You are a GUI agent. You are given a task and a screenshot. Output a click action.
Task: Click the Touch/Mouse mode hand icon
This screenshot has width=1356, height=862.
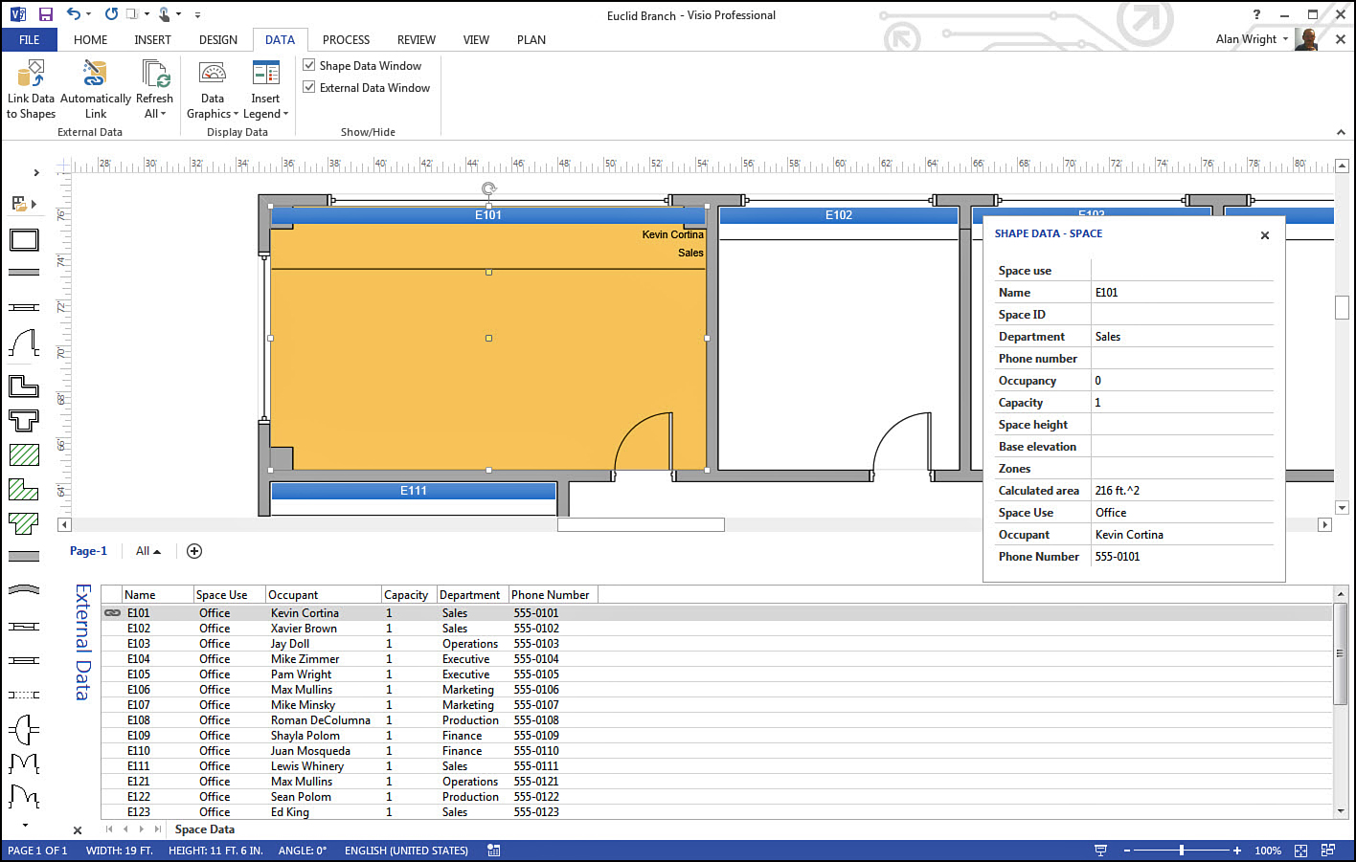(x=164, y=14)
